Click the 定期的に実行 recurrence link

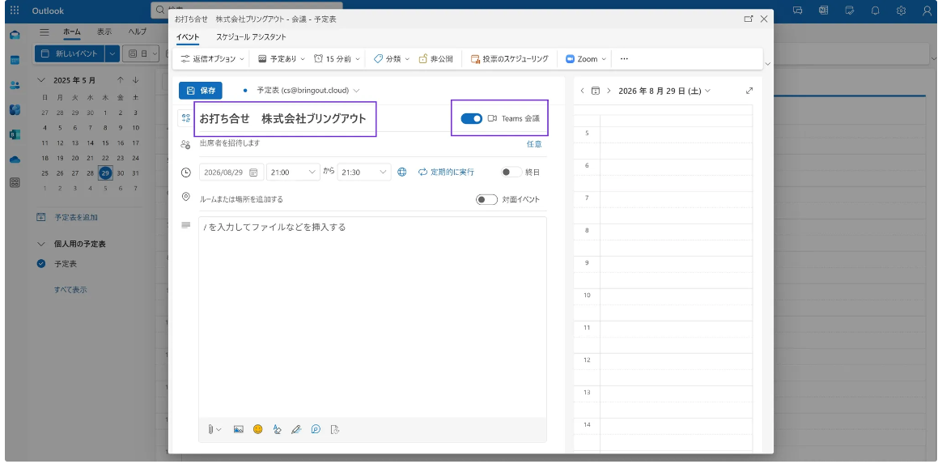[x=447, y=172]
